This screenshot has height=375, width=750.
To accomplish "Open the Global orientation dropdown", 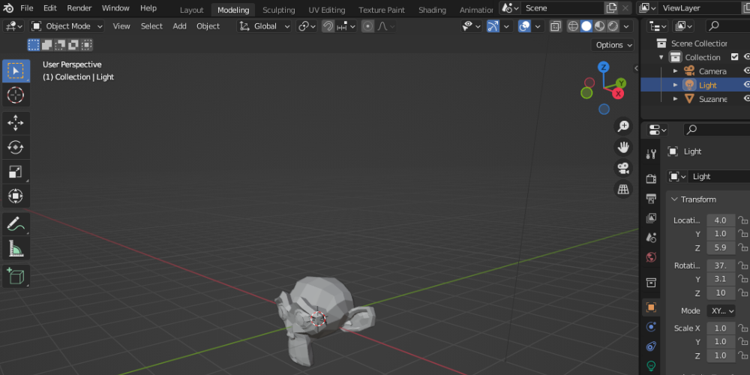I will point(265,26).
